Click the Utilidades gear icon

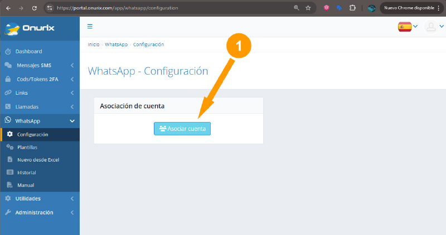(x=8, y=198)
